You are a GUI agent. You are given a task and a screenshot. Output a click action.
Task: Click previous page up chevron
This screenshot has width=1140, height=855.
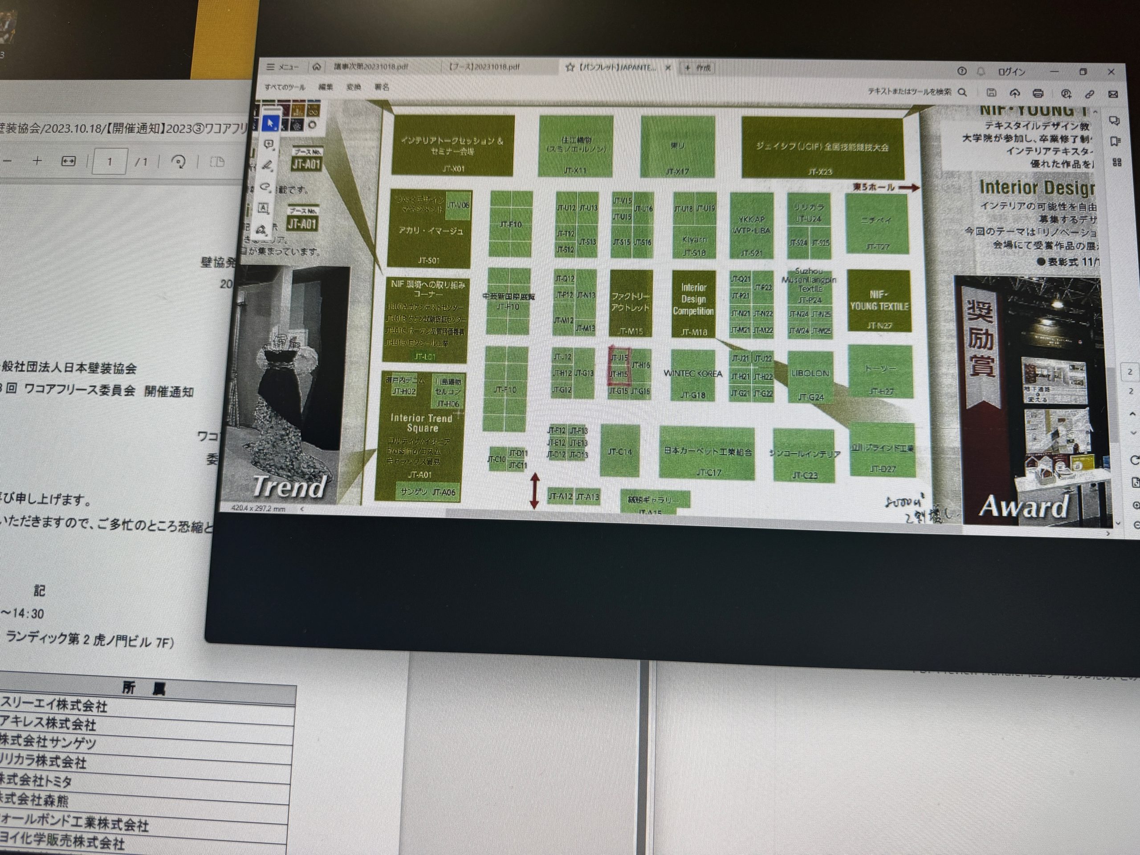pos(1132,413)
